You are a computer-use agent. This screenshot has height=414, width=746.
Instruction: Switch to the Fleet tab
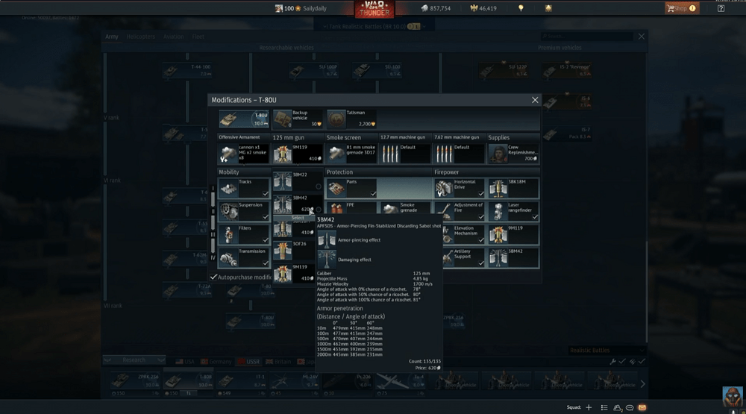tap(198, 37)
